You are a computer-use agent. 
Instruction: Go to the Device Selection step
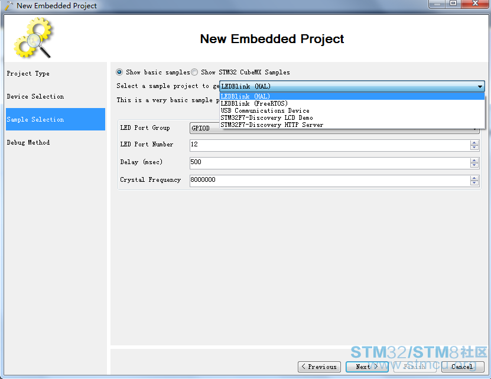pyautogui.click(x=56, y=96)
